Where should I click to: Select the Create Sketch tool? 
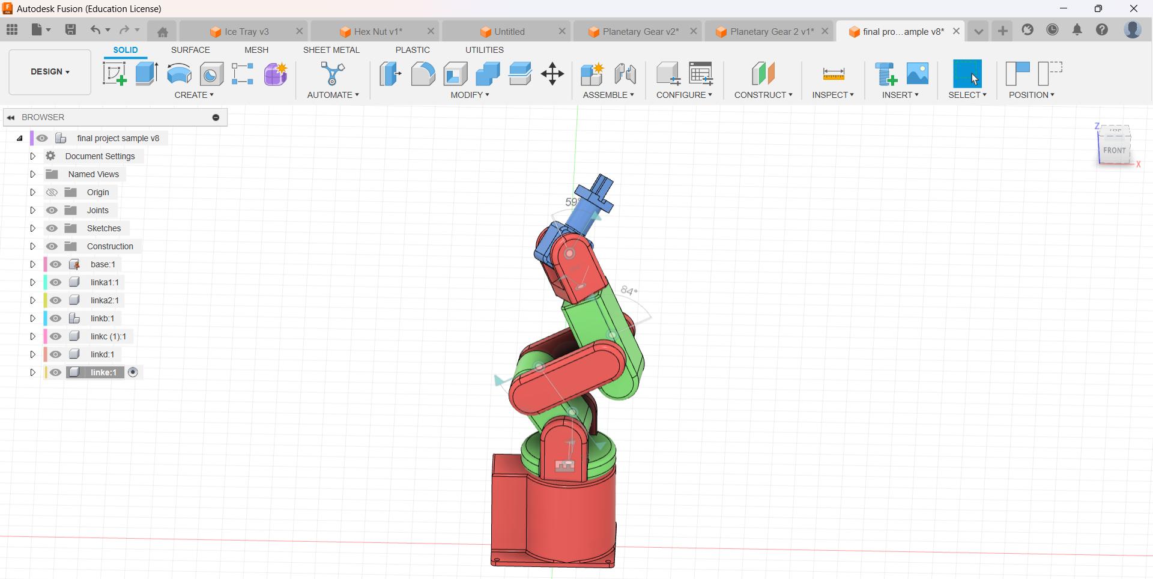114,74
